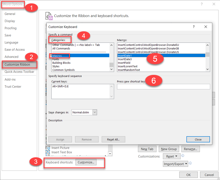Select InsertLoremText macro
This screenshot has height=180, width=220.
pos(161,66)
